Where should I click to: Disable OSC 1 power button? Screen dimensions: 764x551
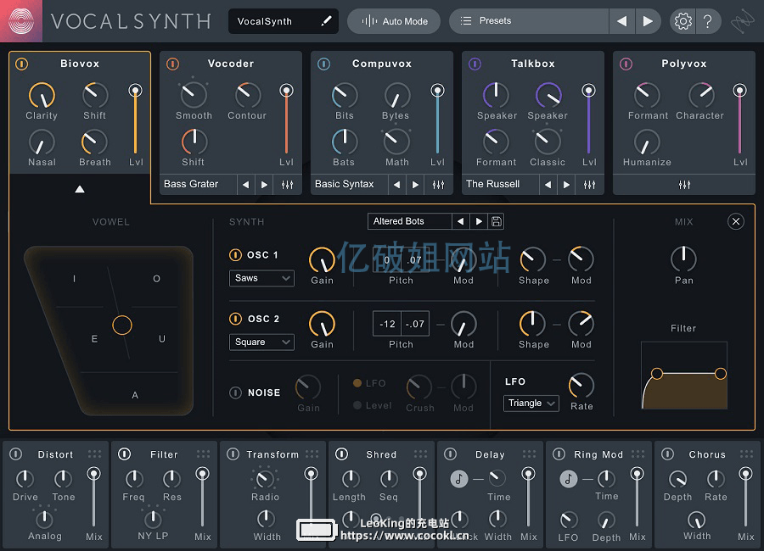click(x=235, y=254)
